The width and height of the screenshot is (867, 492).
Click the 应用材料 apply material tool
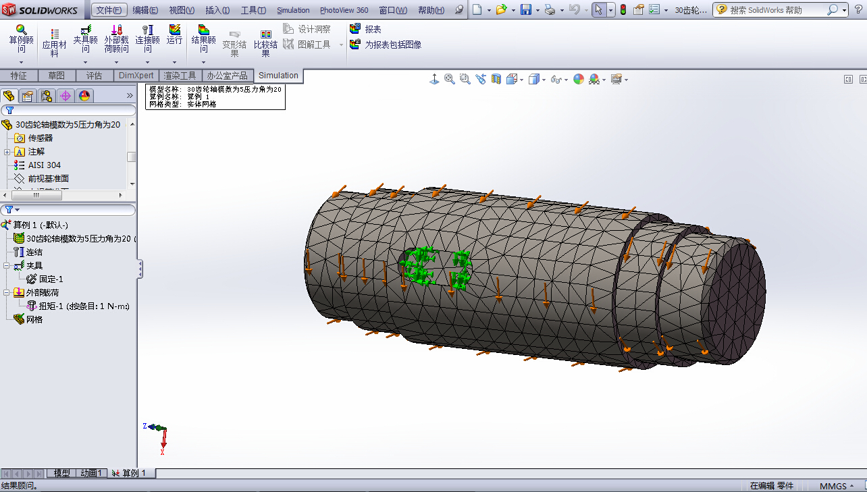(55, 43)
